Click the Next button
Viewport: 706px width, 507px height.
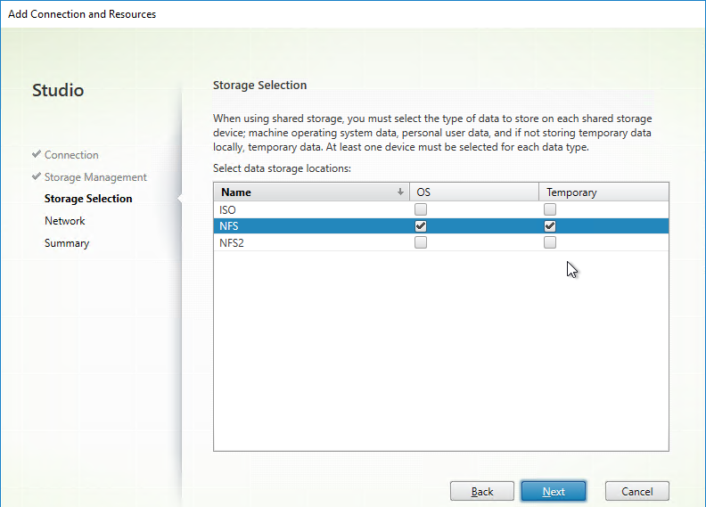click(x=554, y=491)
